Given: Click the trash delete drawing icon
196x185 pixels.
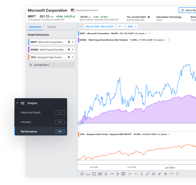Looking at the screenshot, I should 165,174.
